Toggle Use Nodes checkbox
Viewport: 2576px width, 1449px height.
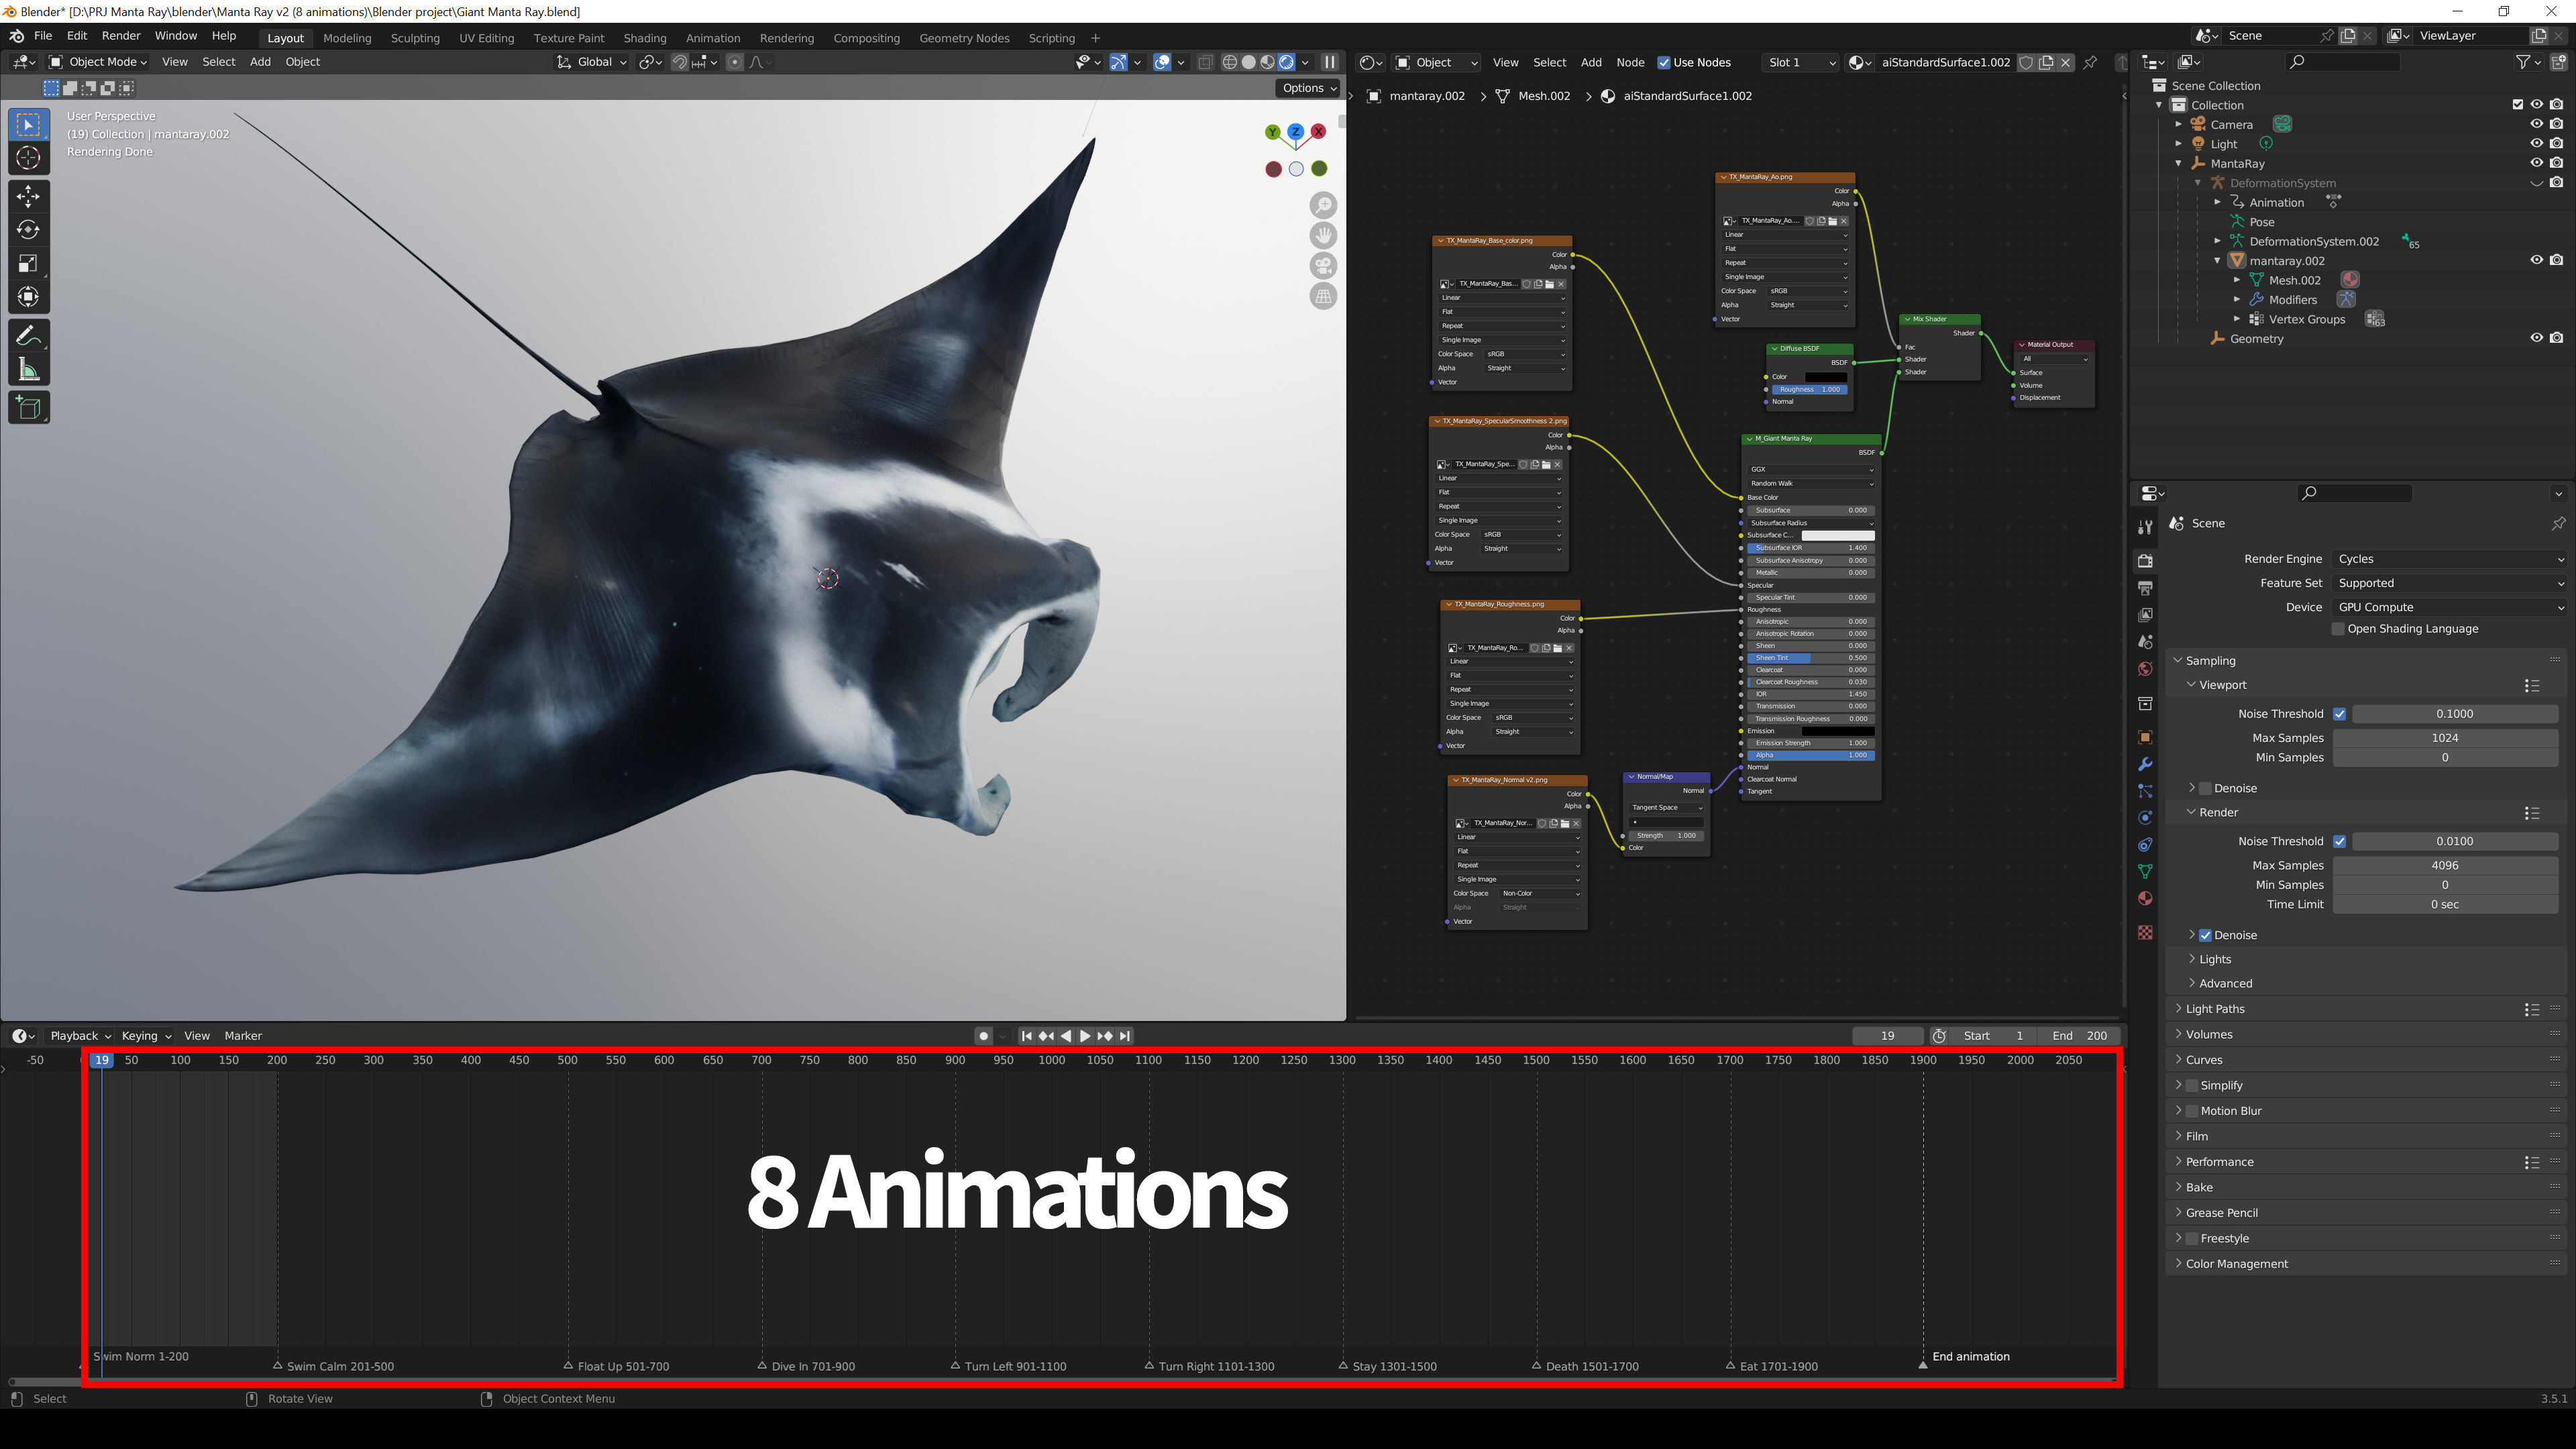(1664, 62)
